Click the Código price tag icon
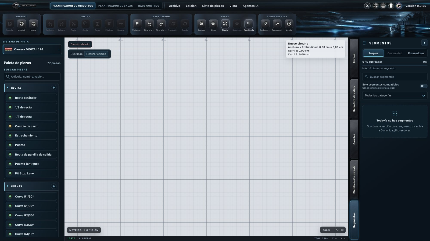The width and height of the screenshot is (430, 241). (265, 24)
